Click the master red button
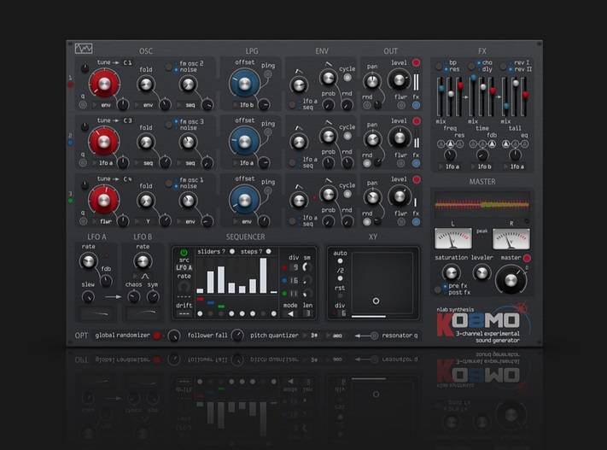The height and width of the screenshot is (450, 607). [x=526, y=258]
